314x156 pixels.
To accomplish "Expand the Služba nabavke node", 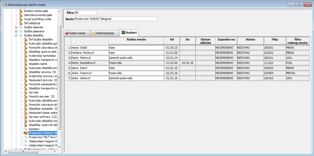I will tap(16, 27).
